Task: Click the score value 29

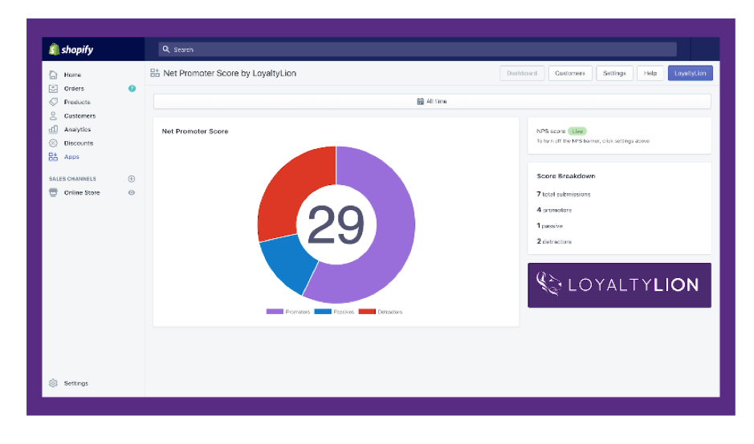Action: (x=336, y=224)
